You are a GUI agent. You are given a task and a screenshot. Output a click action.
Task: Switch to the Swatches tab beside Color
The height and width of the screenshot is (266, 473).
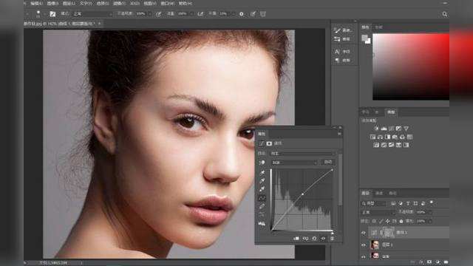(379, 27)
